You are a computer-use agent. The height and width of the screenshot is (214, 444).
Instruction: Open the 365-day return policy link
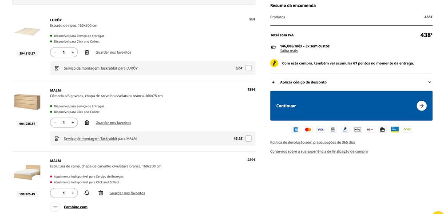point(313,143)
